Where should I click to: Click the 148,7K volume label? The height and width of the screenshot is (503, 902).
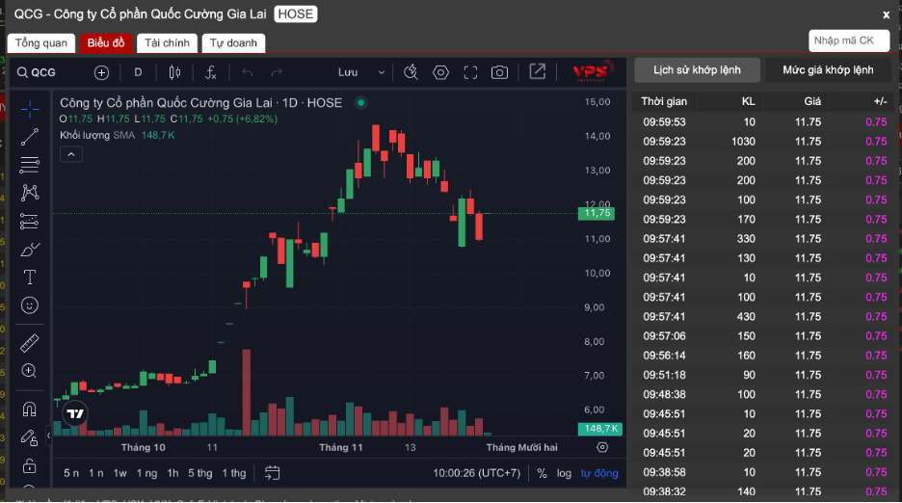point(600,429)
